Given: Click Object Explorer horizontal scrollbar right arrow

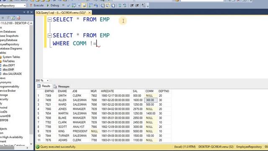Looking at the screenshot, I should point(27,148).
